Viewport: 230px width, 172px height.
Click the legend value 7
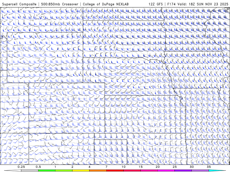(106, 167)
